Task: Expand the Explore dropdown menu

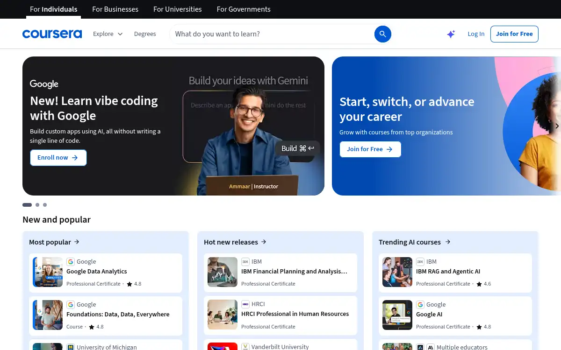Action: [108, 34]
